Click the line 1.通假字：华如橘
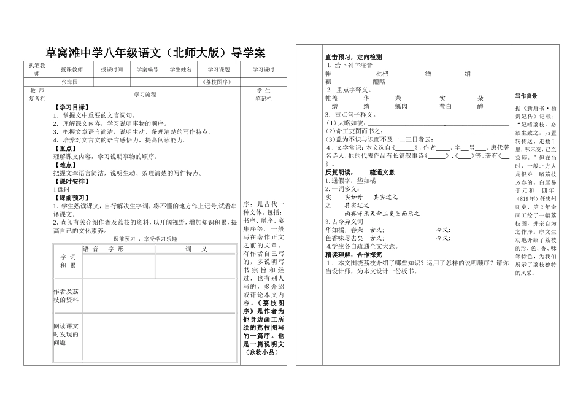 point(350,181)
